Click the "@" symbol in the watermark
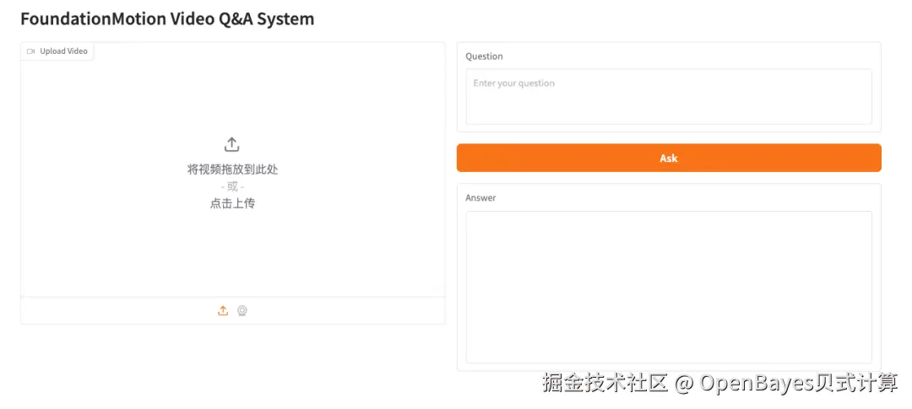Screen dimensions: 912x409 click(x=685, y=384)
